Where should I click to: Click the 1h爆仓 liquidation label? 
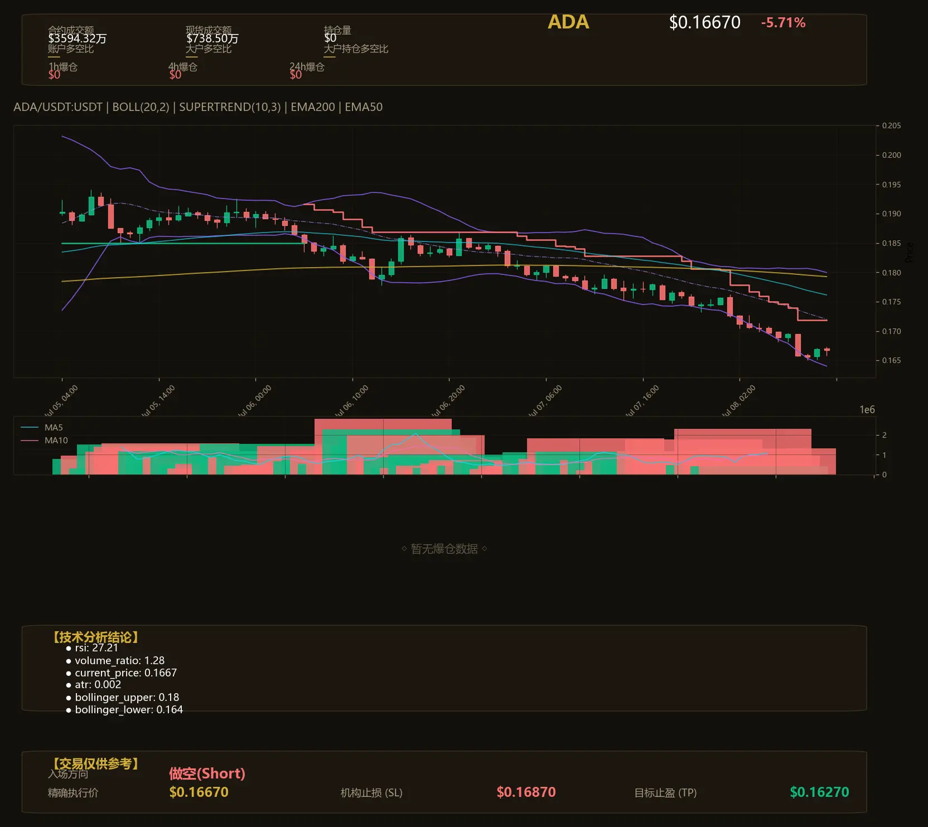(62, 67)
